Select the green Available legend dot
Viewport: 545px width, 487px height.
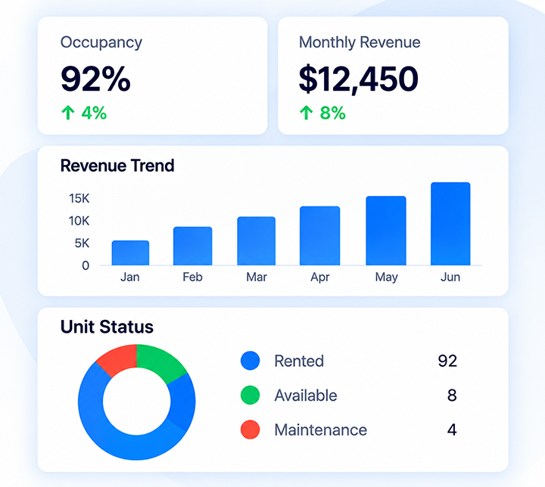[x=251, y=395]
